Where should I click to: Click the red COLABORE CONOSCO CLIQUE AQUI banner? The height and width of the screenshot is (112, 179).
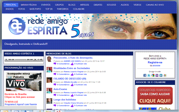155,96
